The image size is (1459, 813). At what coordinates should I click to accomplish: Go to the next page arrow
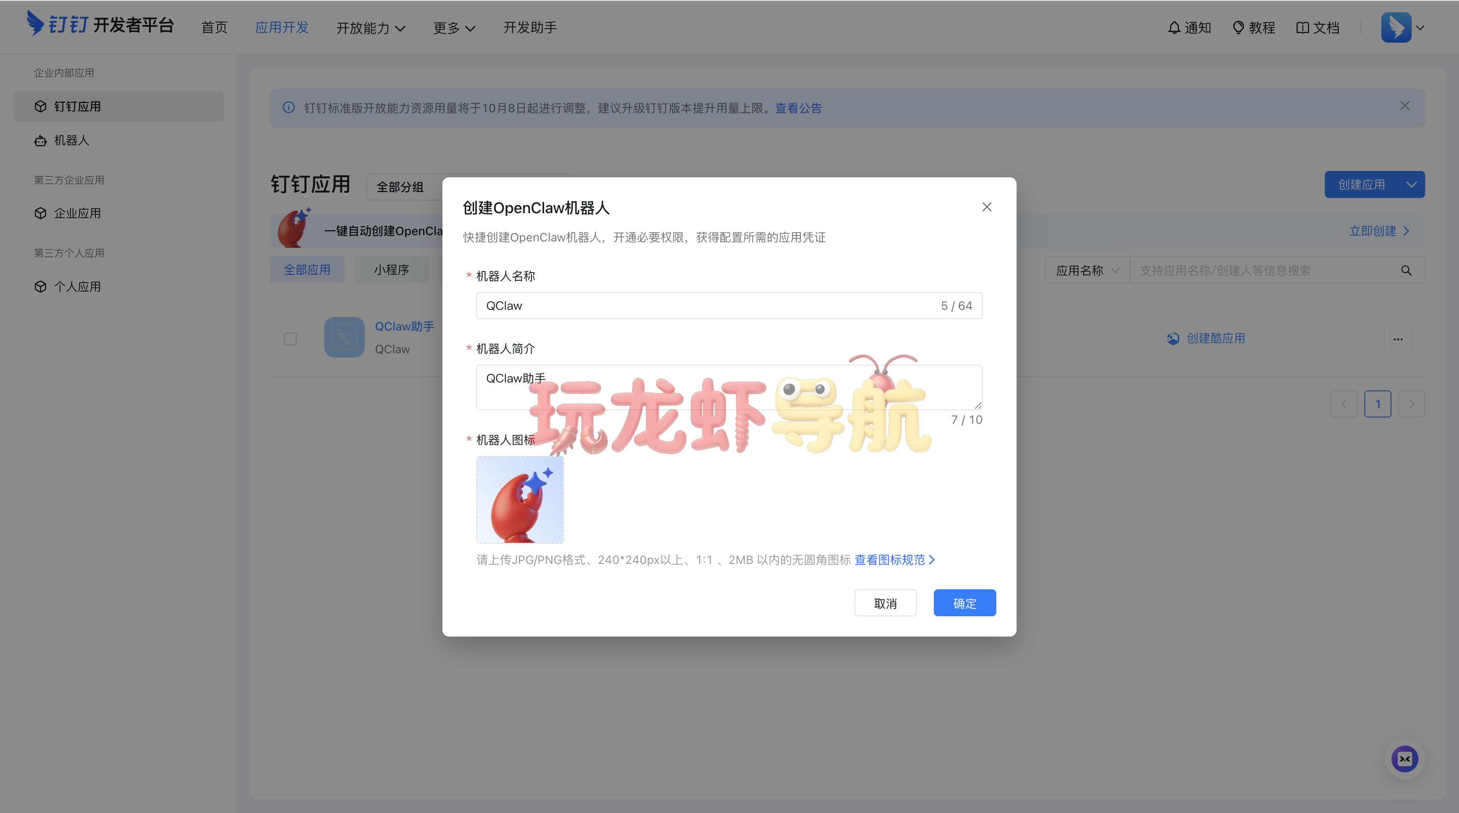pos(1412,404)
